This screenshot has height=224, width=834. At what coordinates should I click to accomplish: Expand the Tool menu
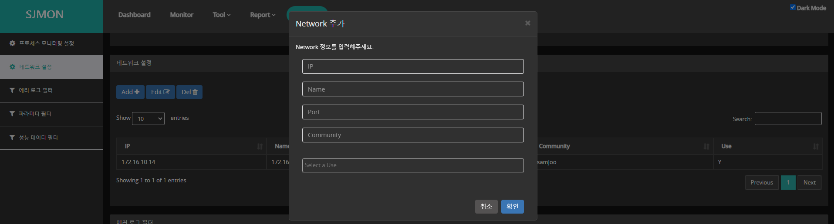(x=221, y=15)
